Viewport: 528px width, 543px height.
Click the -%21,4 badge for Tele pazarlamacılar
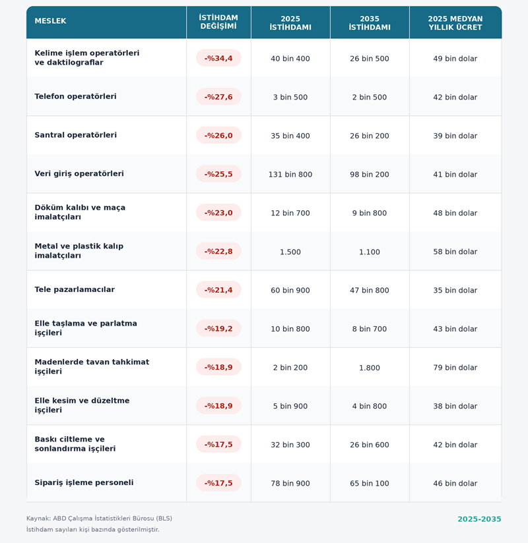218,290
